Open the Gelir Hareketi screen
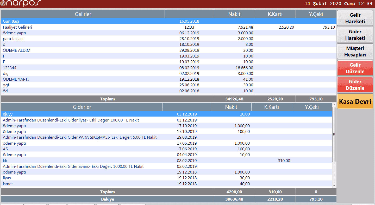Screen dimensions: 375x205 pyautogui.click(x=355, y=18)
